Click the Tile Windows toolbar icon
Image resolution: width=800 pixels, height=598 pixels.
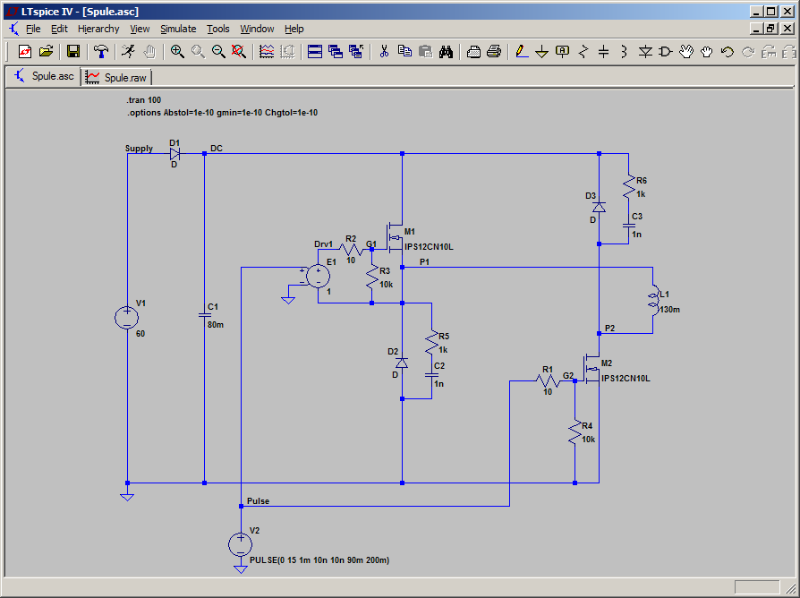click(315, 51)
